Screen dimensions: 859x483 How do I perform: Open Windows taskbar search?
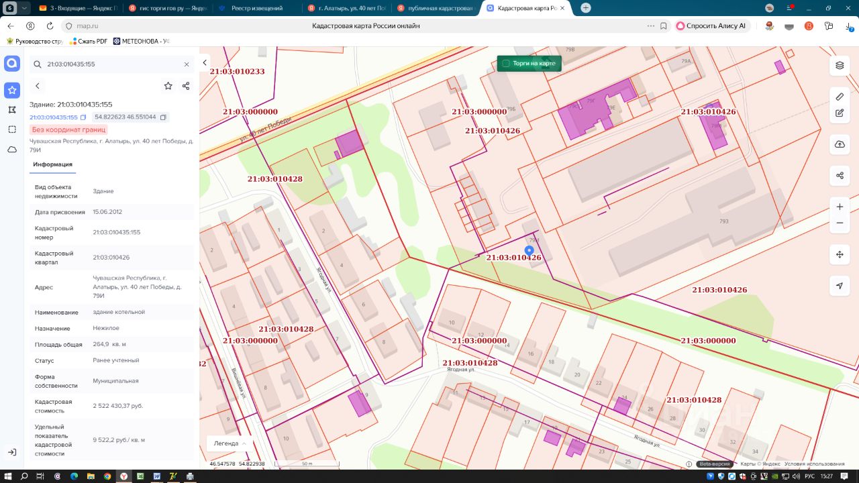24,476
